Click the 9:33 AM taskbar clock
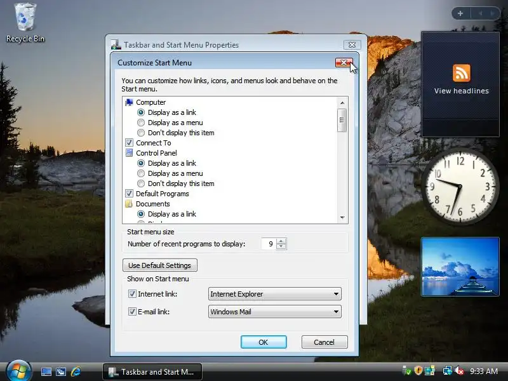This screenshot has height=381, width=508. pos(484,371)
